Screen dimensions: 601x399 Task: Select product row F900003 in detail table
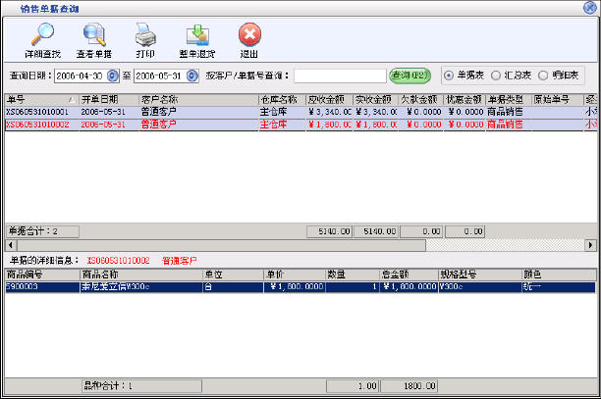coord(39,287)
